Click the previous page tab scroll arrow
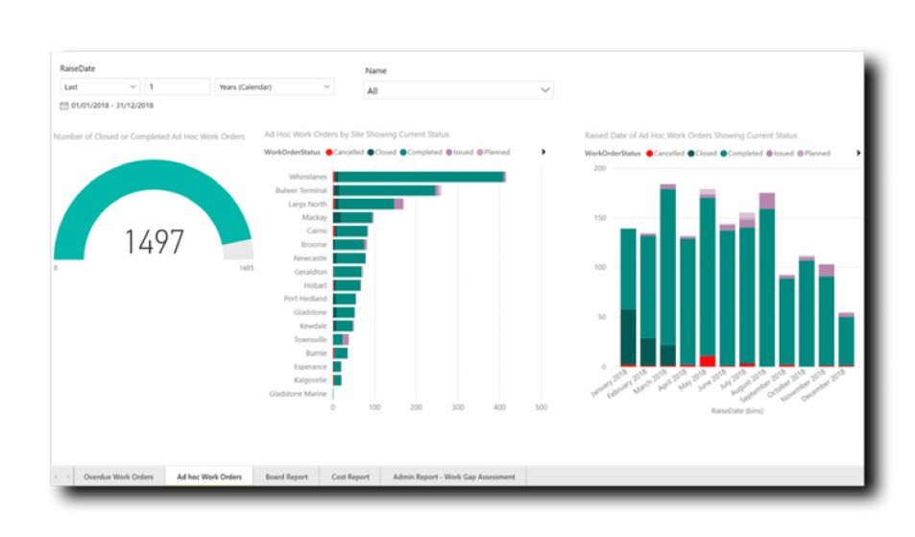915x537 pixels. (57, 476)
